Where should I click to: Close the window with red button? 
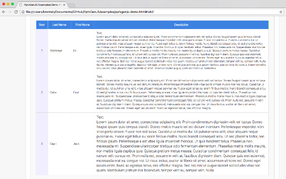(4, 4)
